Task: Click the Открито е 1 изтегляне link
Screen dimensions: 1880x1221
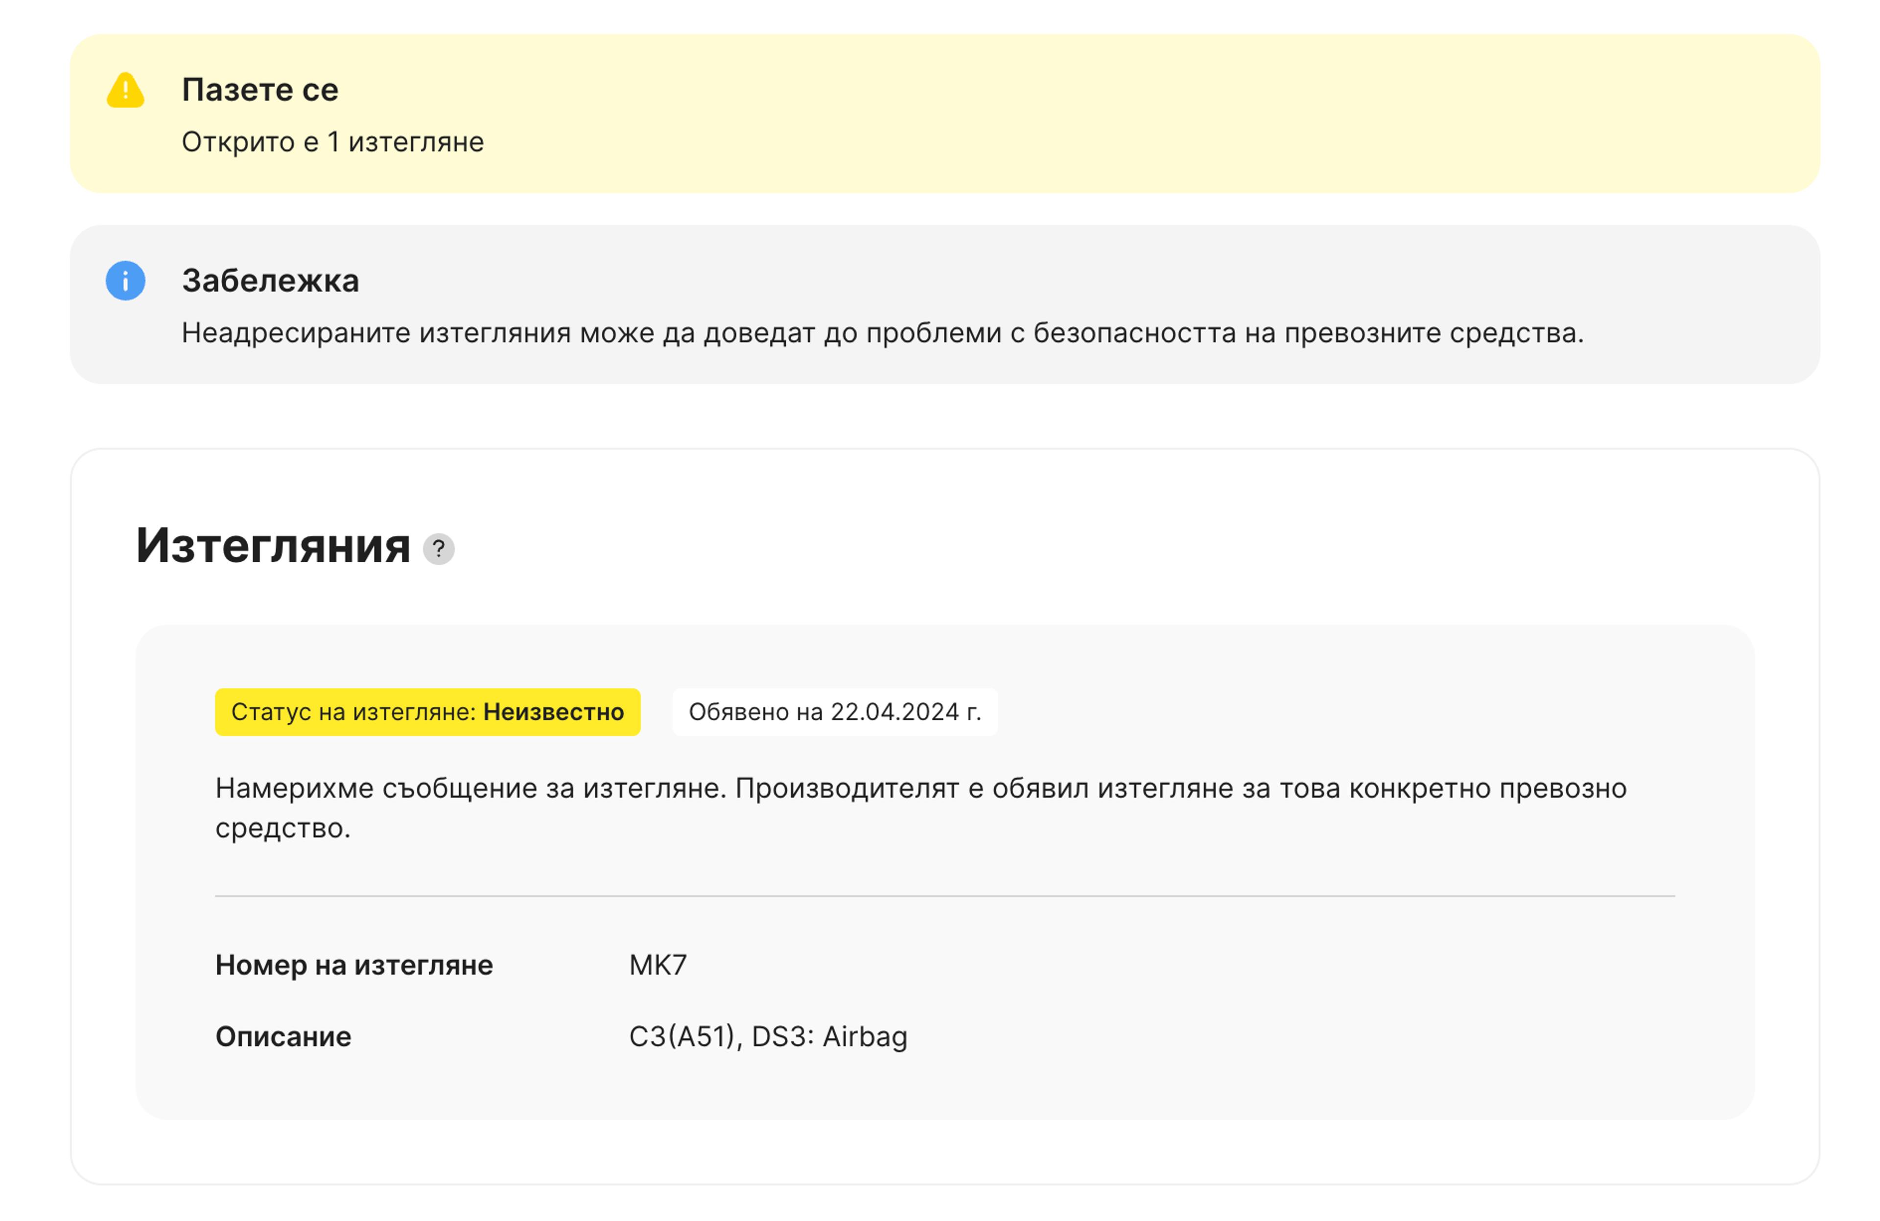Action: pos(332,143)
